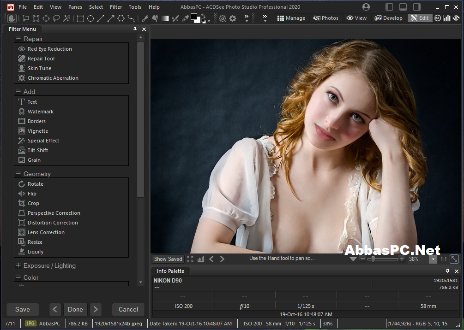Click the Done button
This screenshot has height=330, width=464.
(x=75, y=309)
